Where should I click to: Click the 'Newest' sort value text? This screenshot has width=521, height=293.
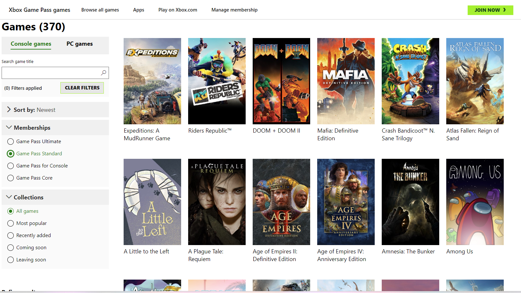tap(46, 110)
